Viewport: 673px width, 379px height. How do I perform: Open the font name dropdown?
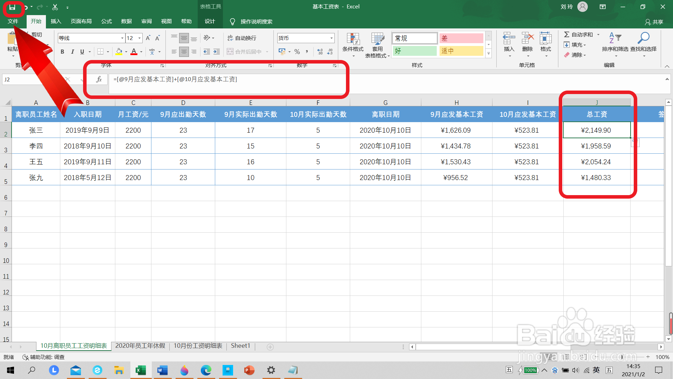122,38
